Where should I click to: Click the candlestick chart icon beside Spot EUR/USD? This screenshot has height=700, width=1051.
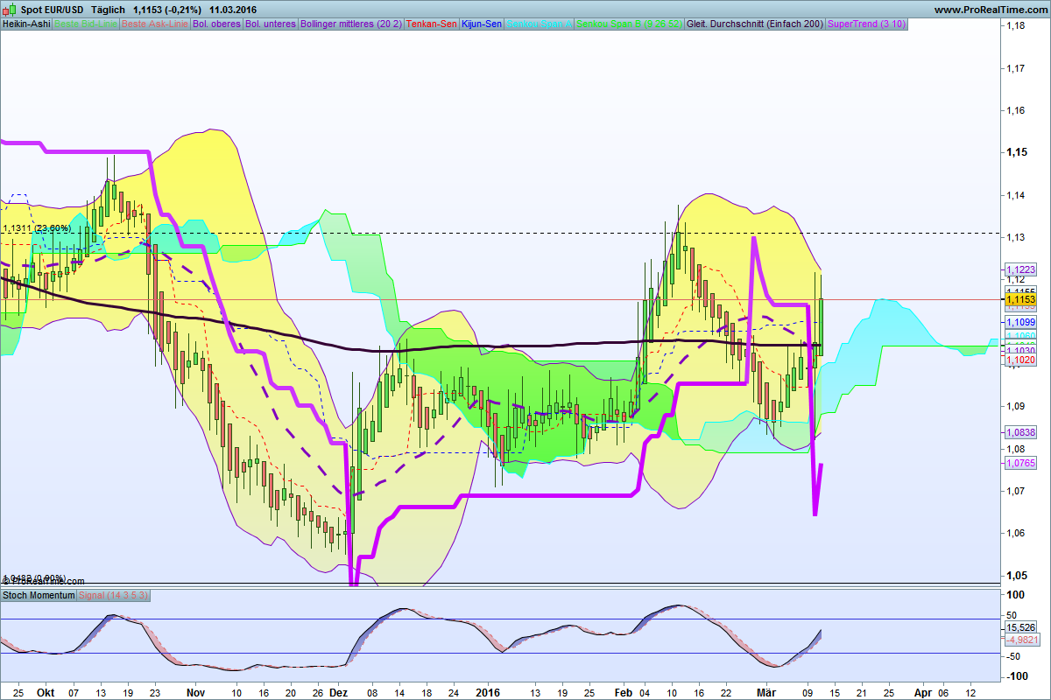tap(11, 10)
